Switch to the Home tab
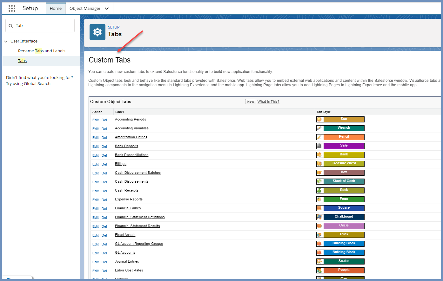This screenshot has height=281, width=443. pos(56,9)
